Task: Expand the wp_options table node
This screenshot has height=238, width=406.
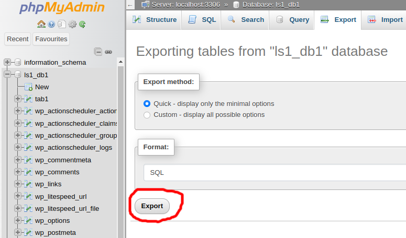Action: point(18,221)
